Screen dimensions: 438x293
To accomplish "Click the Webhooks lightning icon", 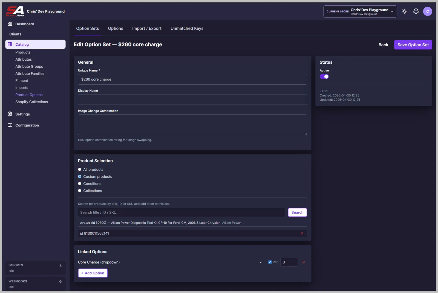I will pyautogui.click(x=60, y=281).
